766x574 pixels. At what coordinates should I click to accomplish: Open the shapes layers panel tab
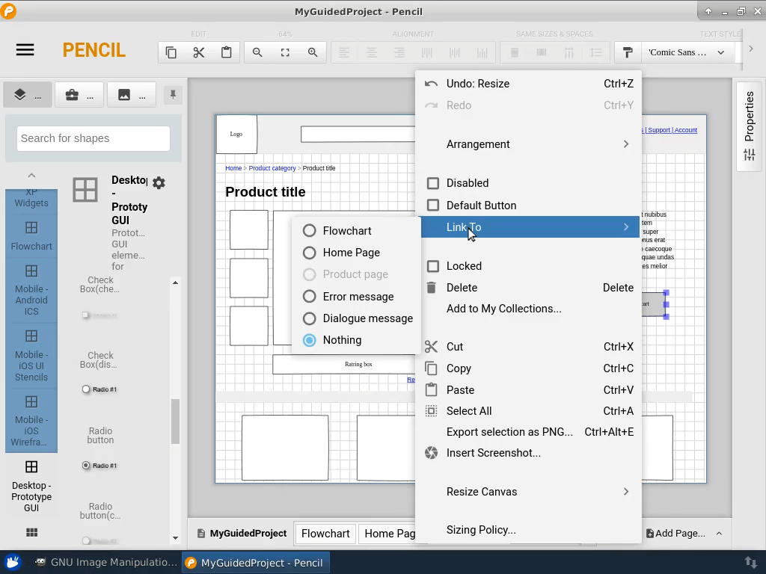[28, 95]
